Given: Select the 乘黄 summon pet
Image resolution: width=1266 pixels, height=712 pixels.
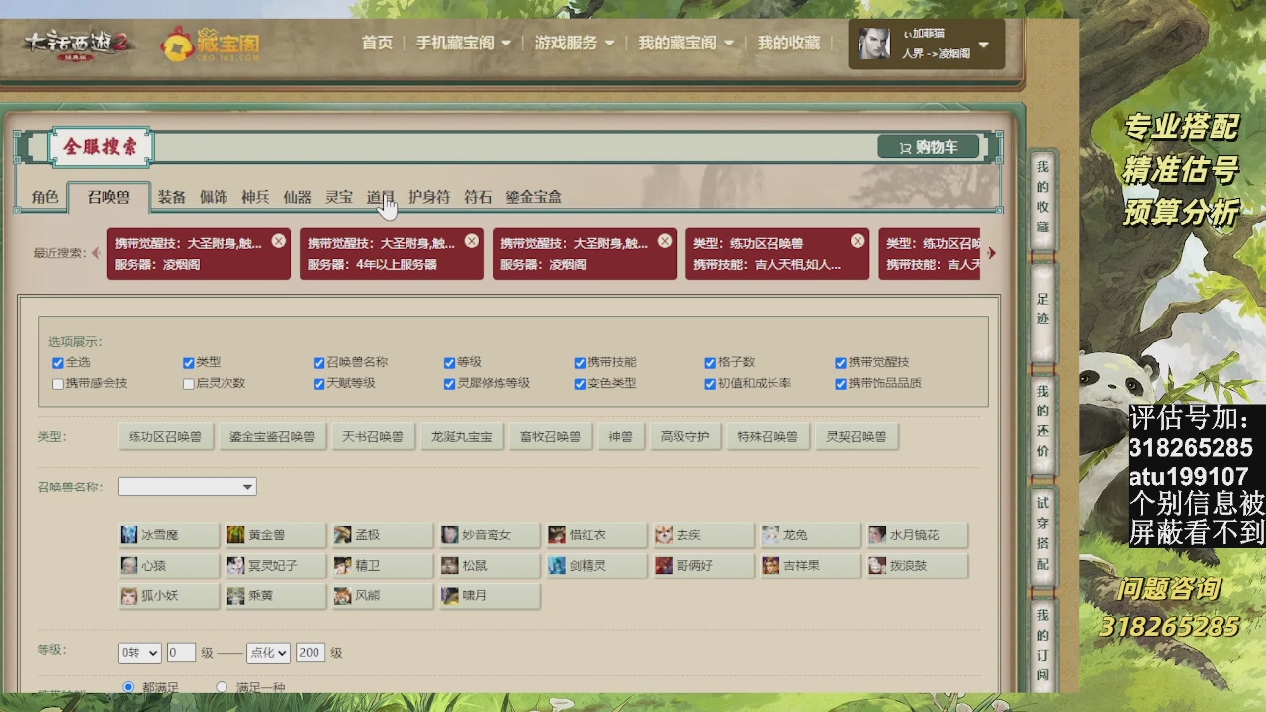Looking at the screenshot, I should (x=276, y=596).
